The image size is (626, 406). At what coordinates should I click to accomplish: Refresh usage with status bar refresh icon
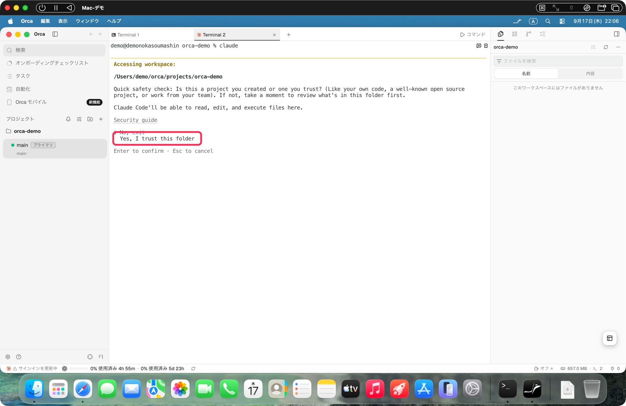(193, 368)
